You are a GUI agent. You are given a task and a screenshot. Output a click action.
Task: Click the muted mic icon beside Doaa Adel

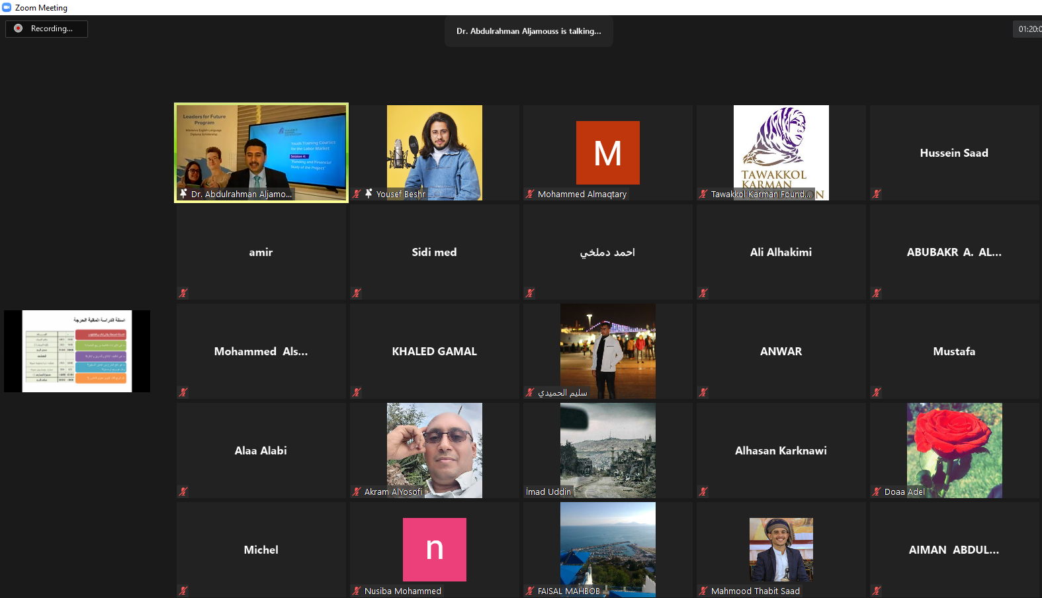[877, 491]
